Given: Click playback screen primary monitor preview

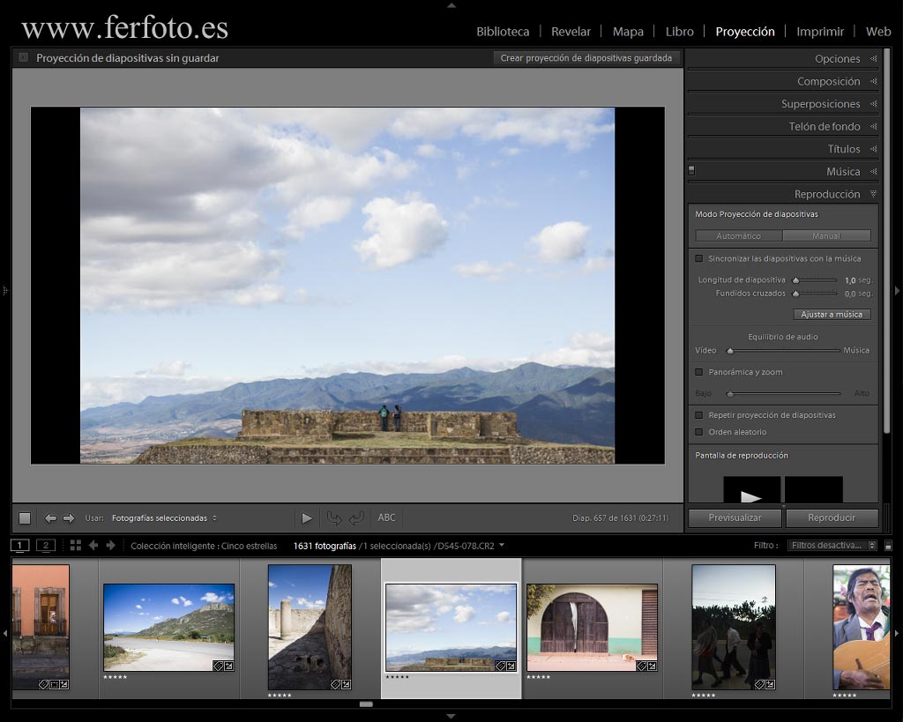Looking at the screenshot, I should point(751,489).
